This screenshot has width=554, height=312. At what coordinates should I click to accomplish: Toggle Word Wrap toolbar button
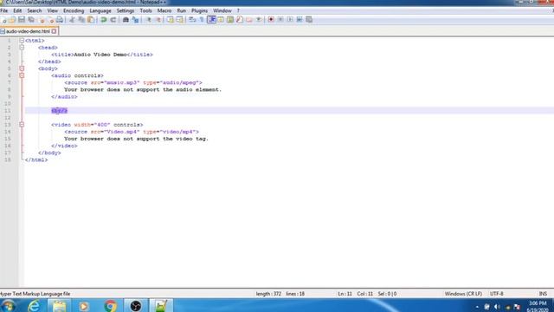[192, 20]
